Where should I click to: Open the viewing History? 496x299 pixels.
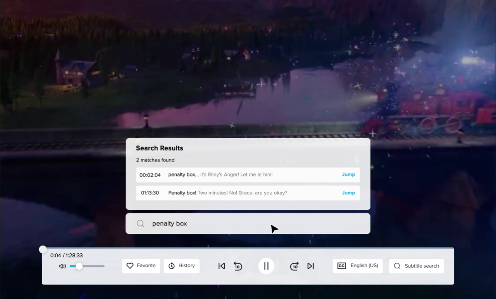(182, 266)
